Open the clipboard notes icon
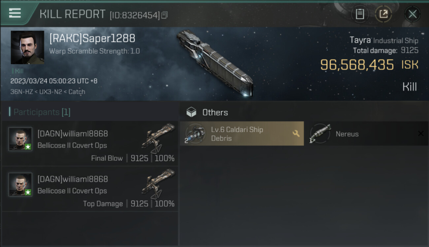 click(360, 14)
